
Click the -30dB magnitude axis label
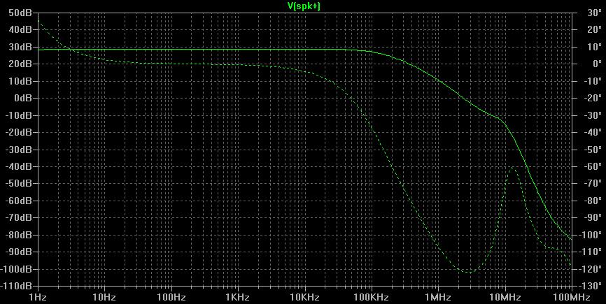click(17, 150)
